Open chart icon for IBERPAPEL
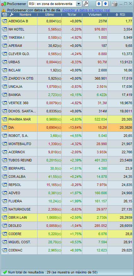 point(4,169)
